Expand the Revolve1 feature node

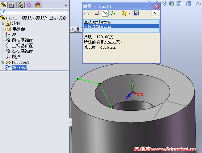[x=2, y=63]
